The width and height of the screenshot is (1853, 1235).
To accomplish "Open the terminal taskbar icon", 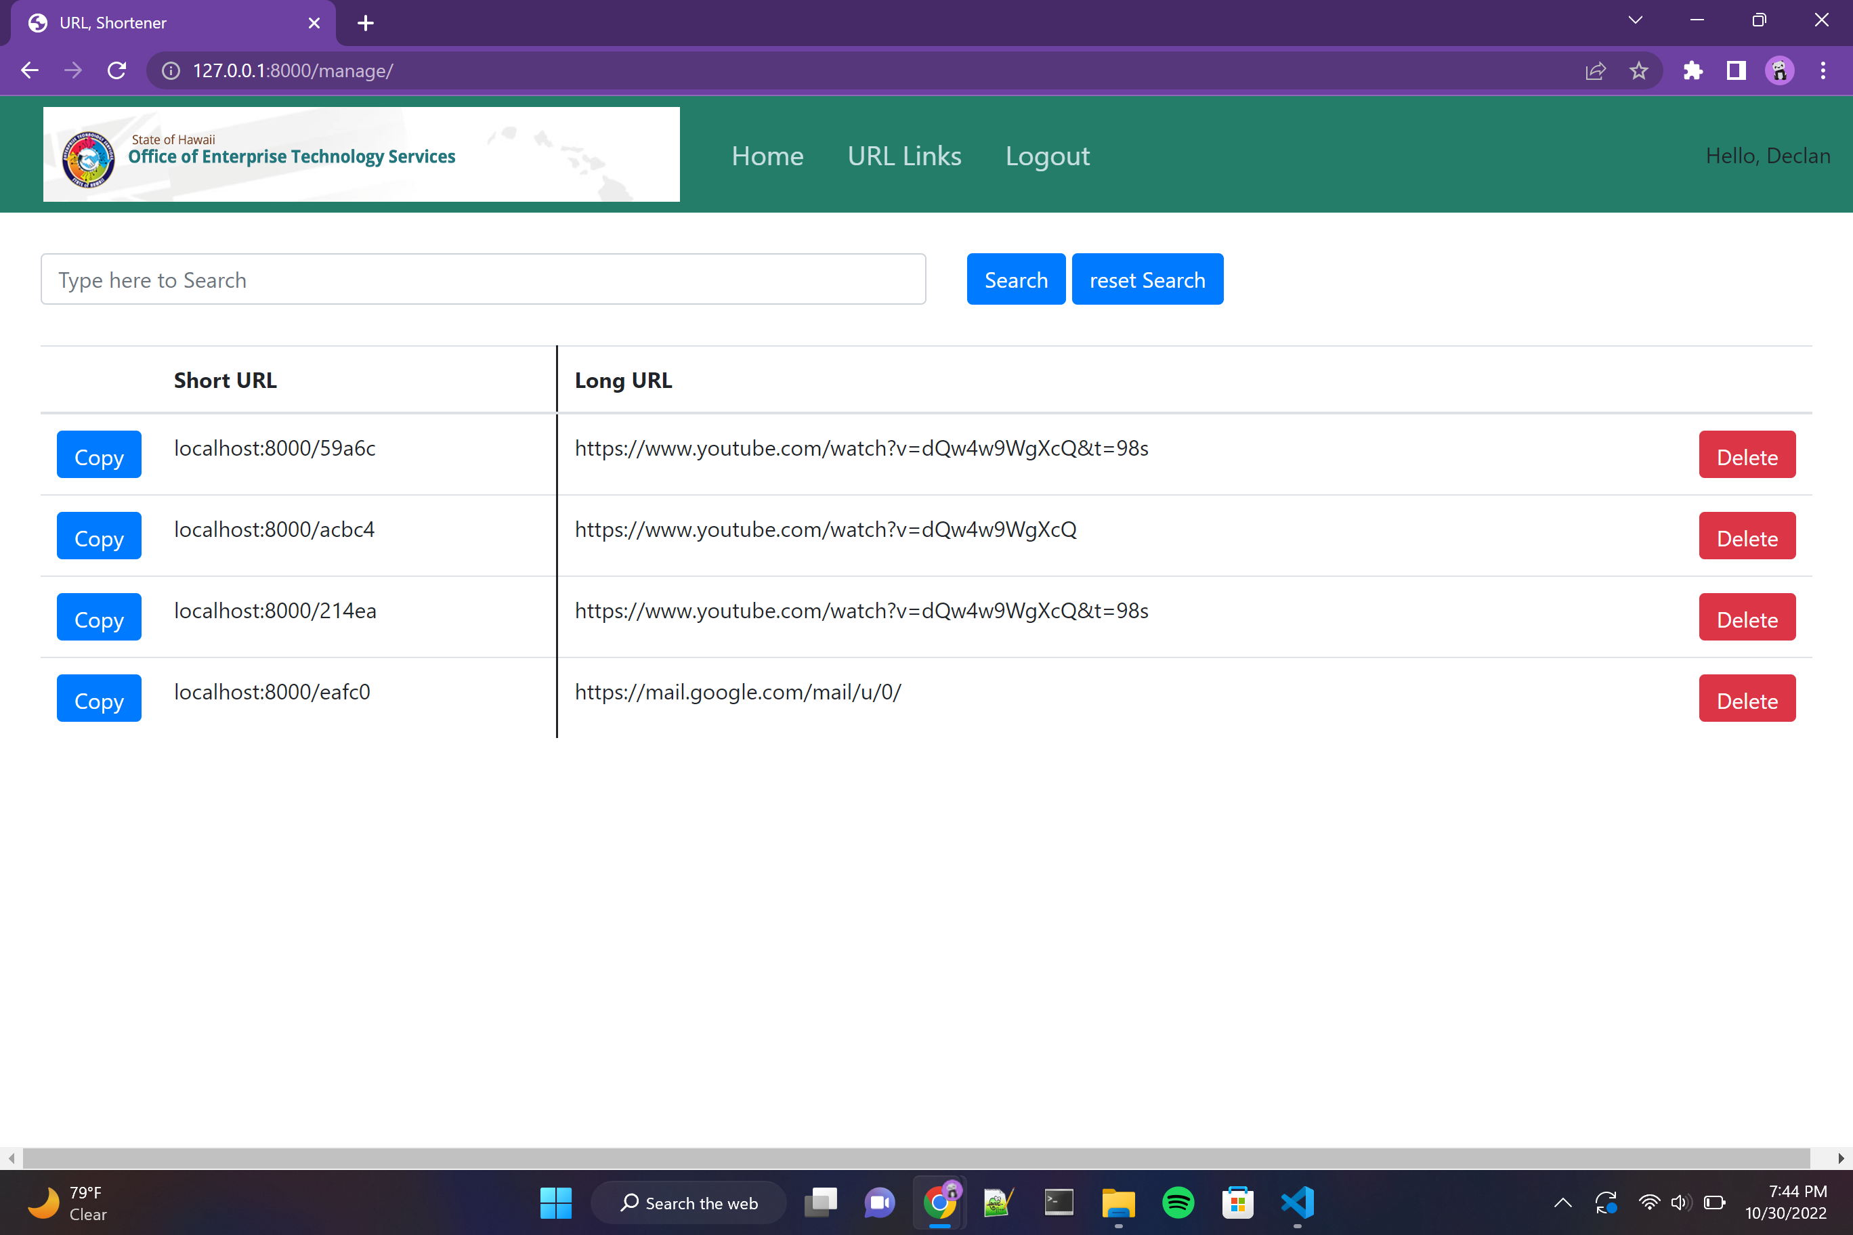I will tap(1058, 1202).
